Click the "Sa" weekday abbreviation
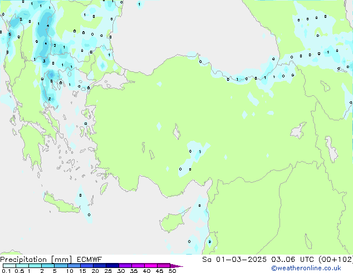The height and width of the screenshot is (273, 353). (207, 260)
